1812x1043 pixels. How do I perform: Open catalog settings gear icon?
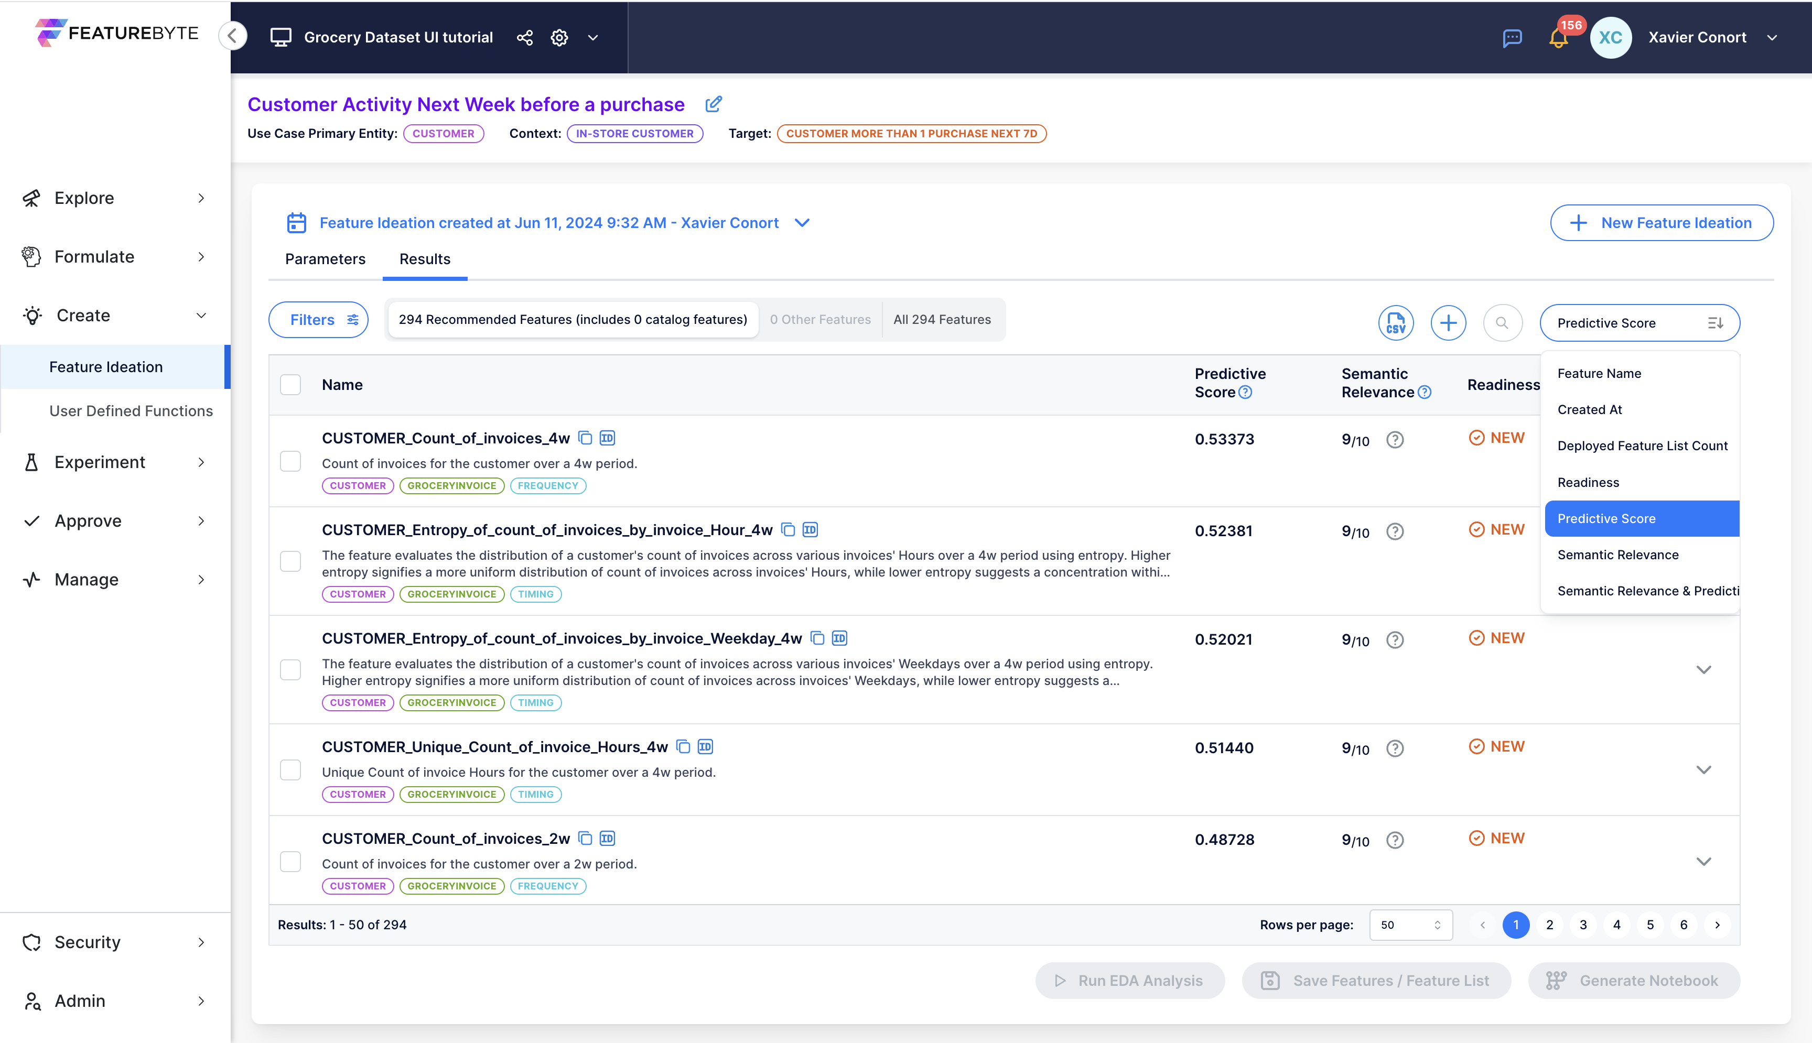tap(559, 37)
